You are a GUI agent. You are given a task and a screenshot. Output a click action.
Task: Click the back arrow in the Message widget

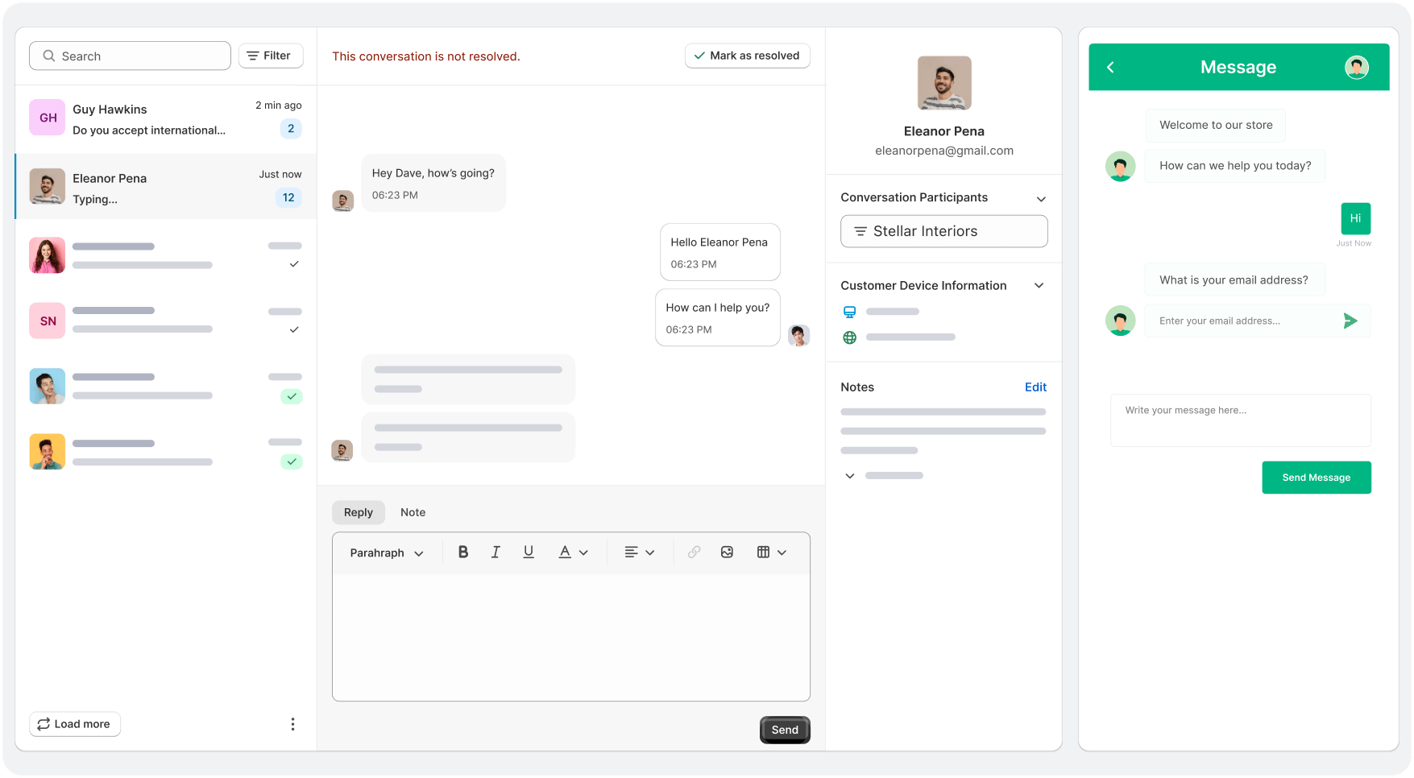pos(1111,67)
